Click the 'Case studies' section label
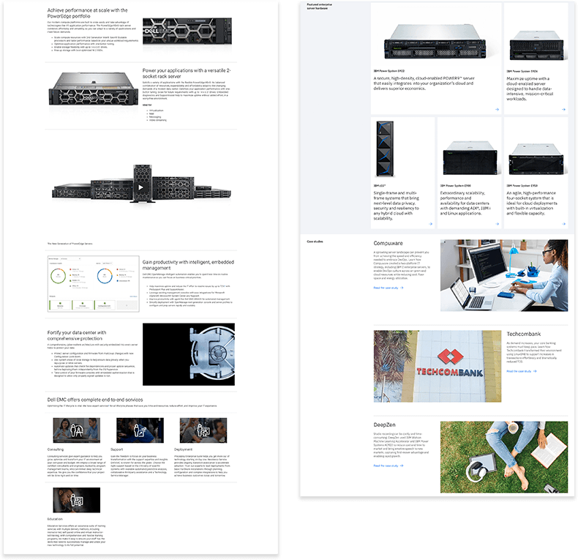 [x=315, y=242]
